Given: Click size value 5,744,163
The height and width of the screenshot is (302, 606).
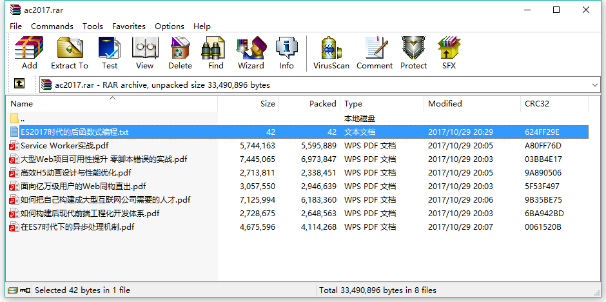Looking at the screenshot, I should pos(257,146).
